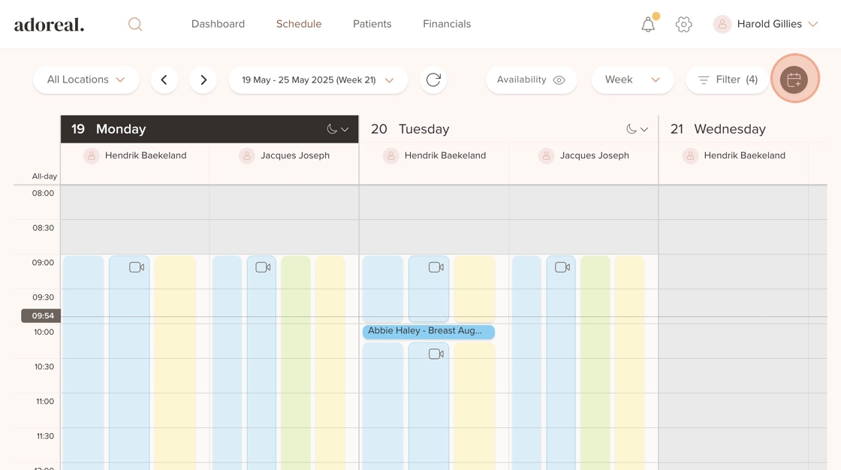The width and height of the screenshot is (841, 470).
Task: Click the refresh schedule icon
Action: point(433,80)
